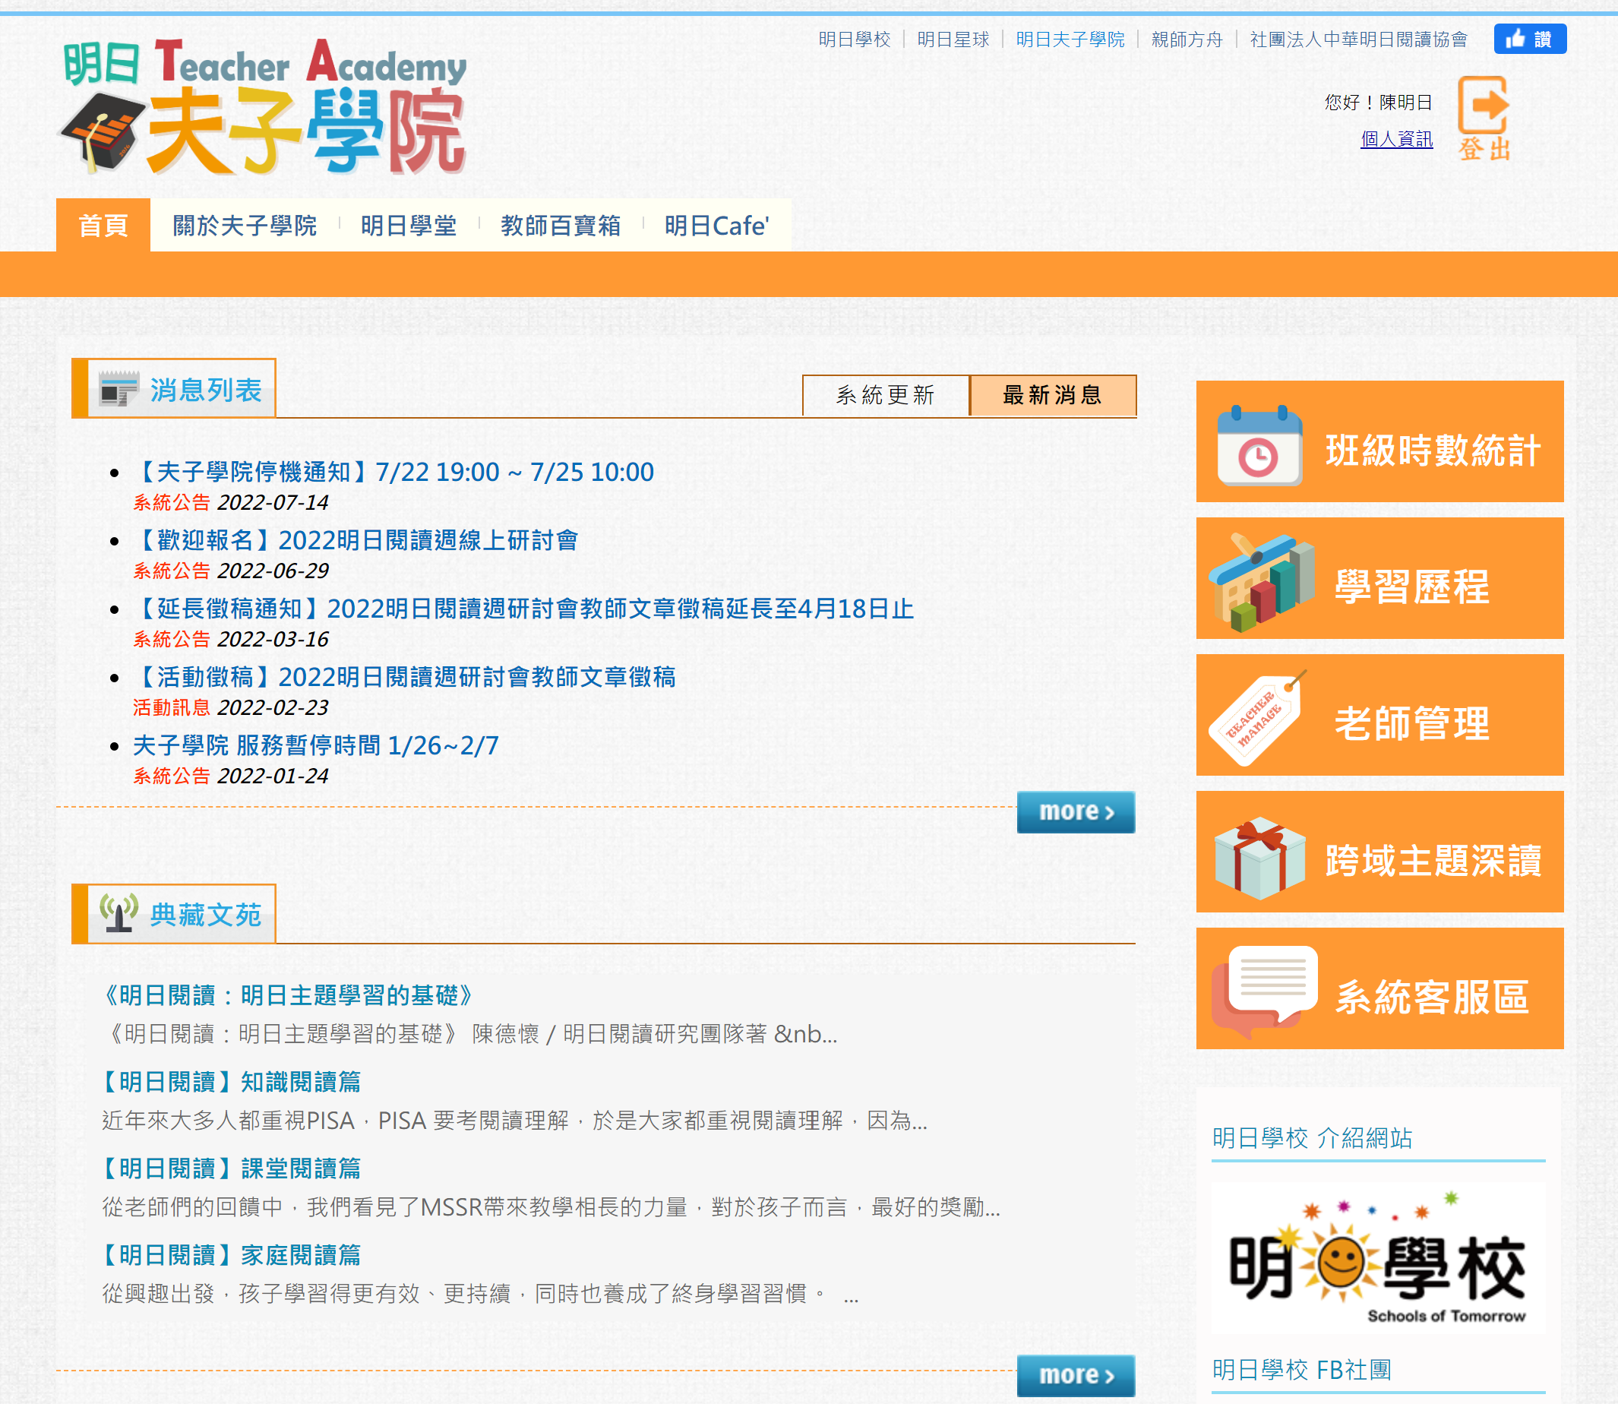
Task: Open the 明日學校 top link
Action: point(855,40)
